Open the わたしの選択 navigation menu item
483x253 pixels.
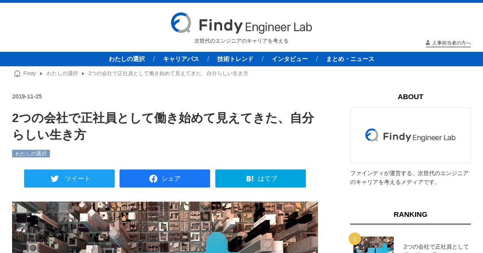[x=127, y=59]
